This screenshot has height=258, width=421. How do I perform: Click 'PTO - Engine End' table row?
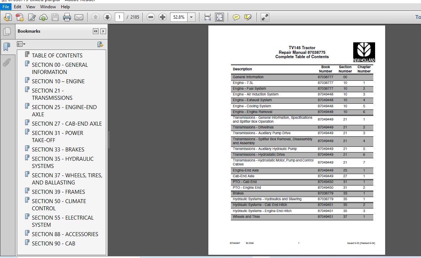tap(302, 188)
